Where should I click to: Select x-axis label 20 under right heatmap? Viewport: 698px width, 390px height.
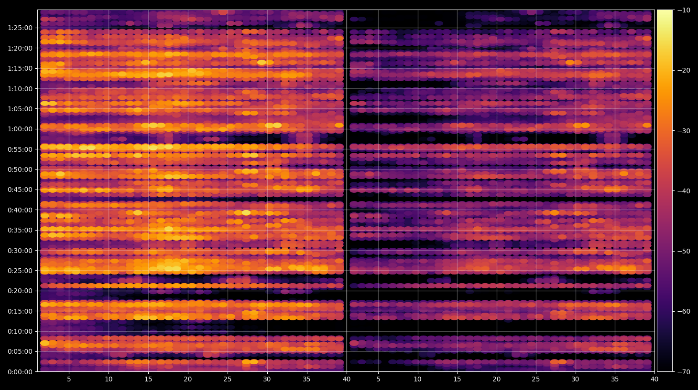[497, 379]
